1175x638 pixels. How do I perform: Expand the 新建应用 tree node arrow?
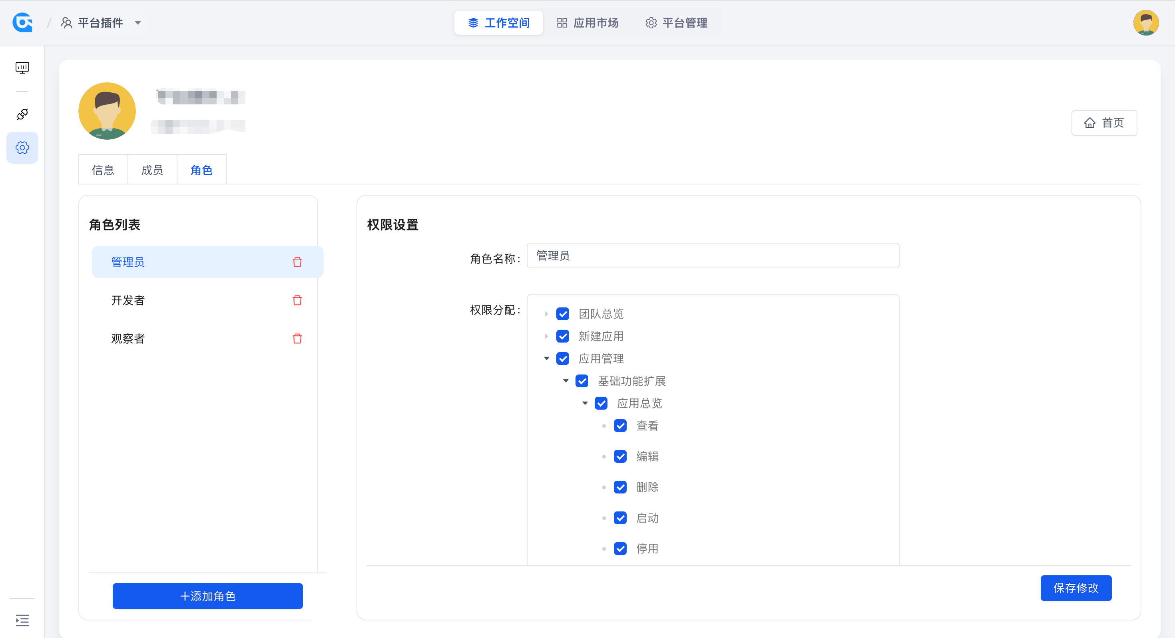pos(546,336)
